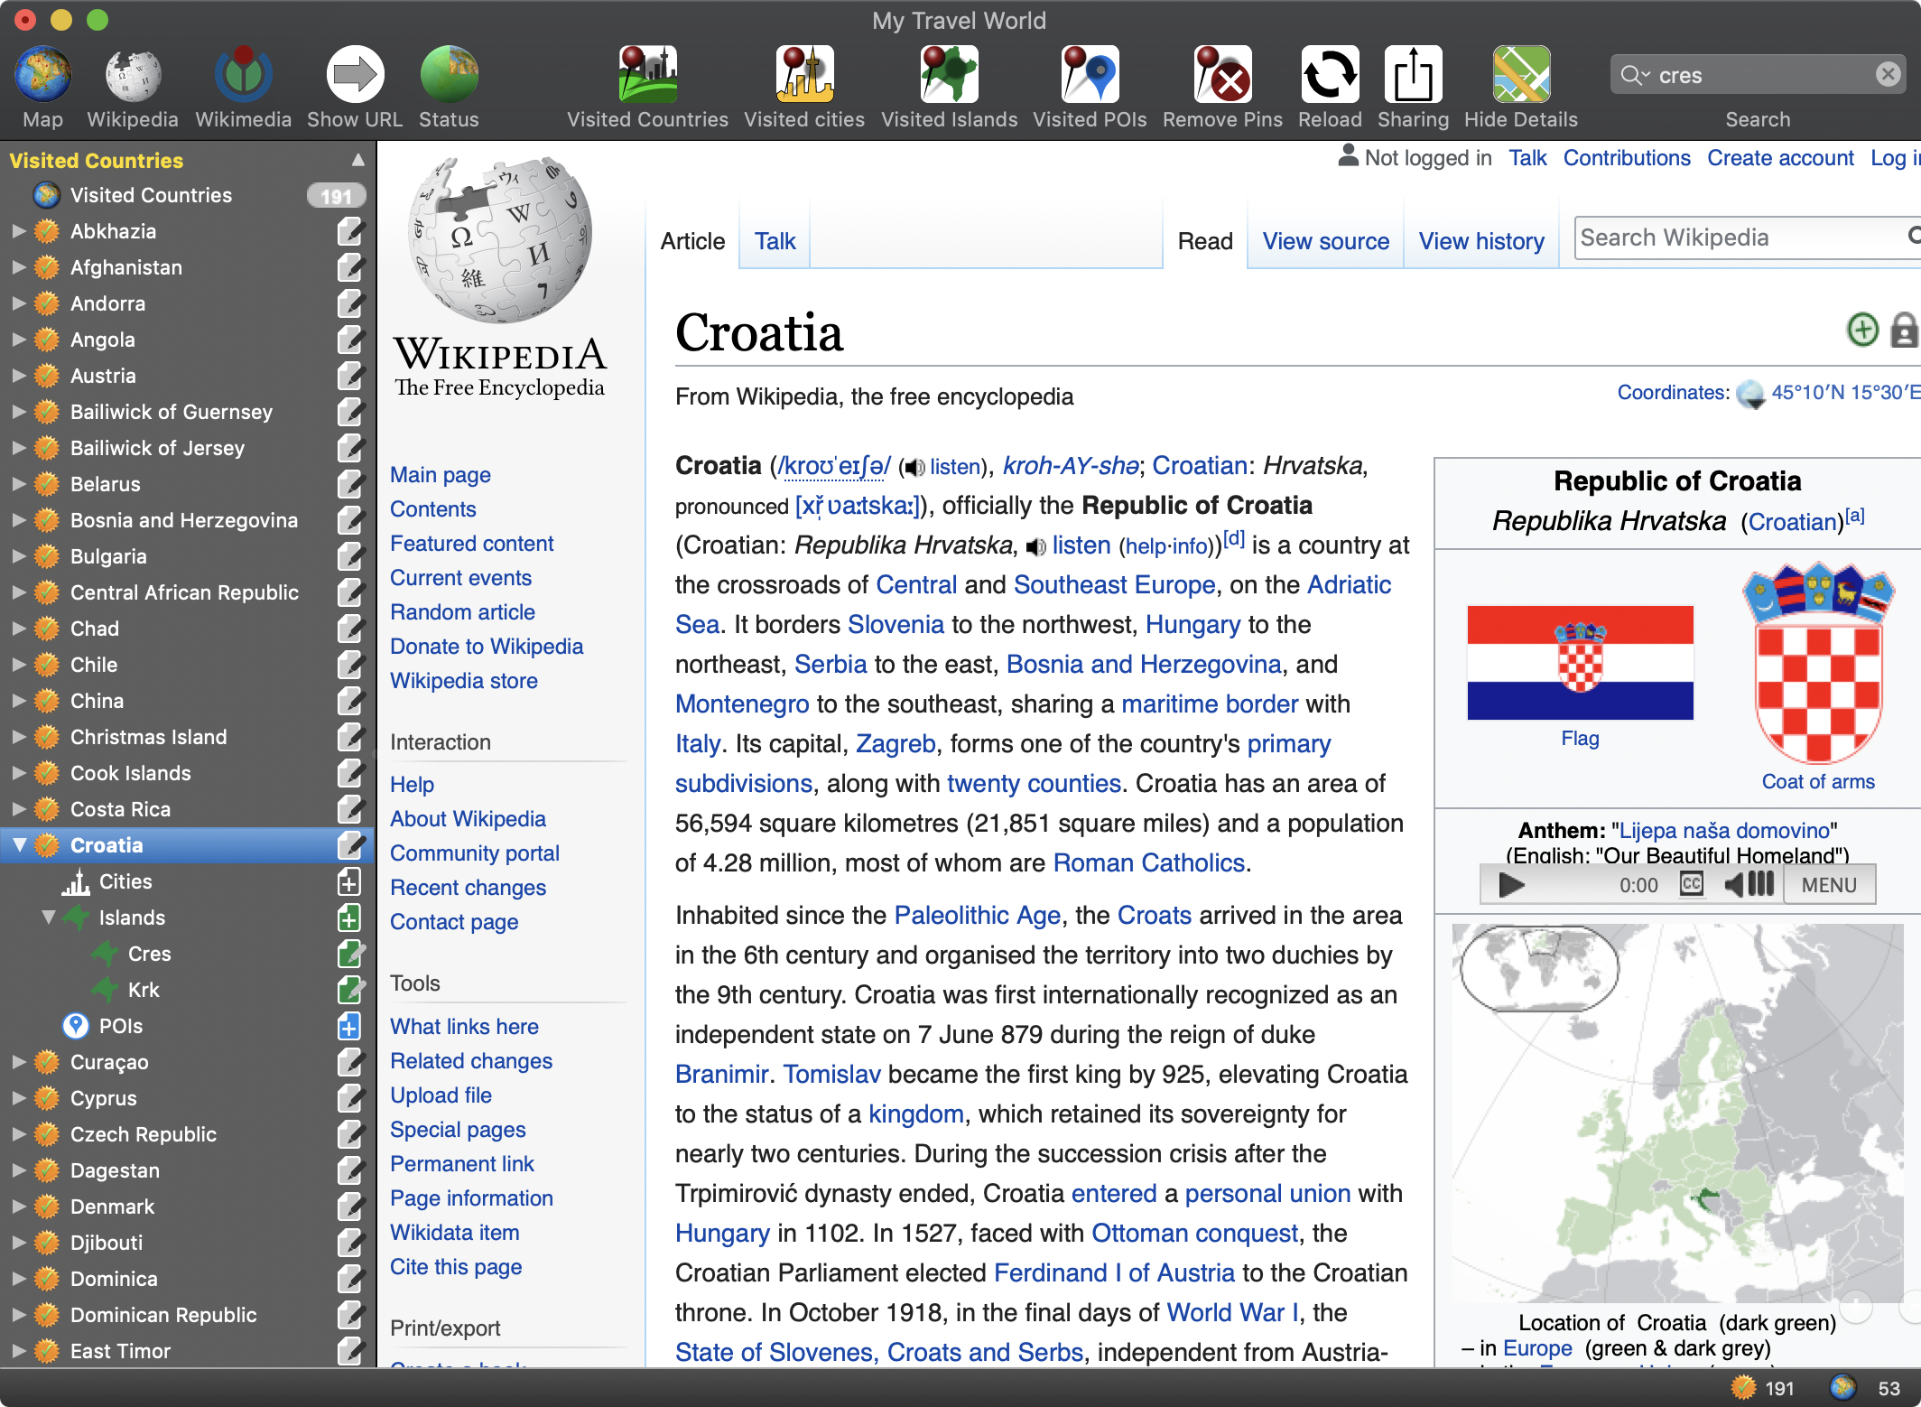Screen dimensions: 1921x1407
Task: Select the Read tab
Action: [1205, 241]
